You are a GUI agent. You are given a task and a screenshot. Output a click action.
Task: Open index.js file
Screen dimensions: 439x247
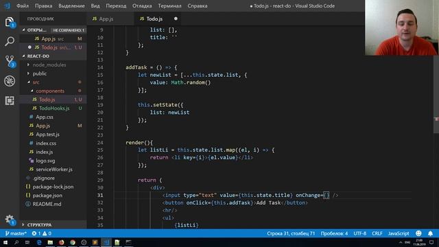[x=44, y=152]
